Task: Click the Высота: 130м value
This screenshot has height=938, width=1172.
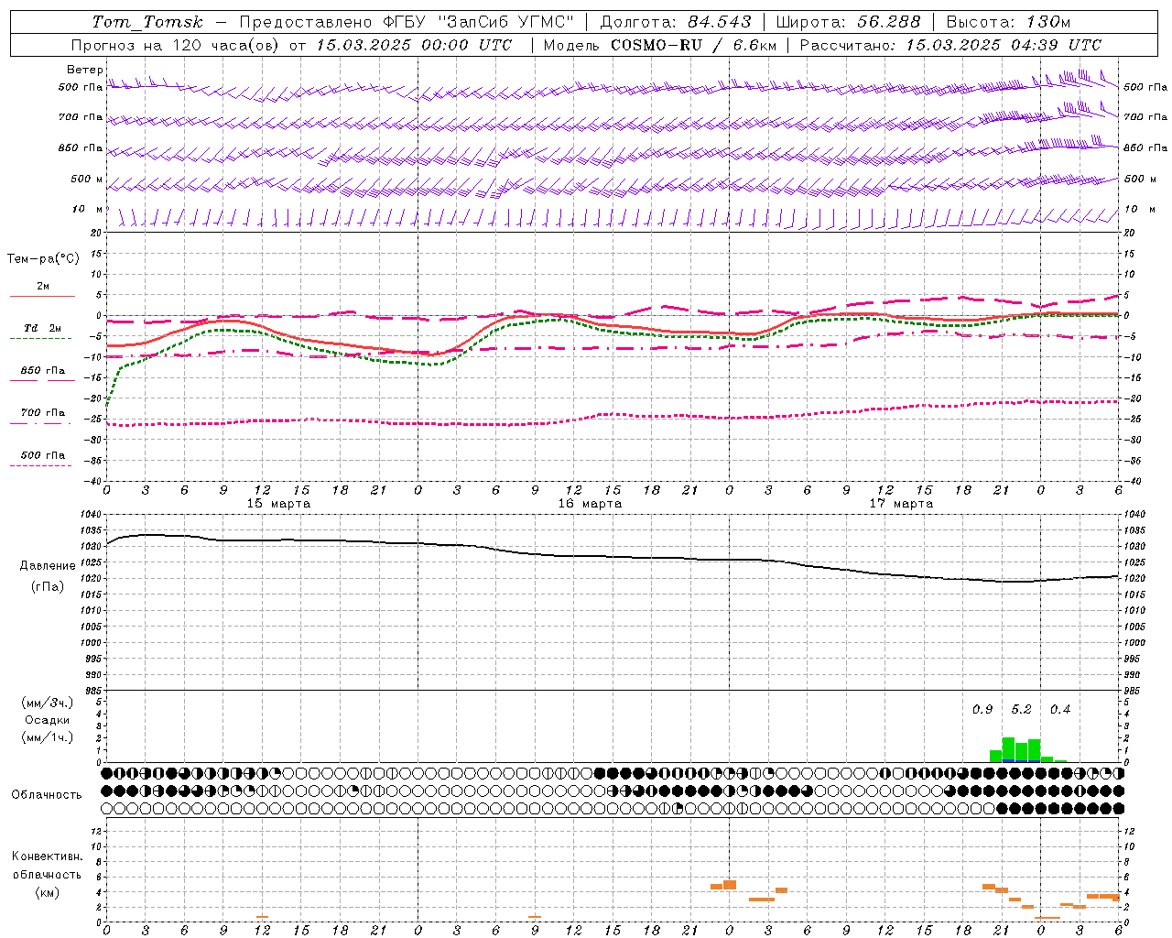Action: coord(1008,22)
